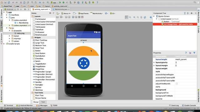Screen dimensions: 200x112
Task: Click the Make Project build icon
Action: [x=48, y=2]
